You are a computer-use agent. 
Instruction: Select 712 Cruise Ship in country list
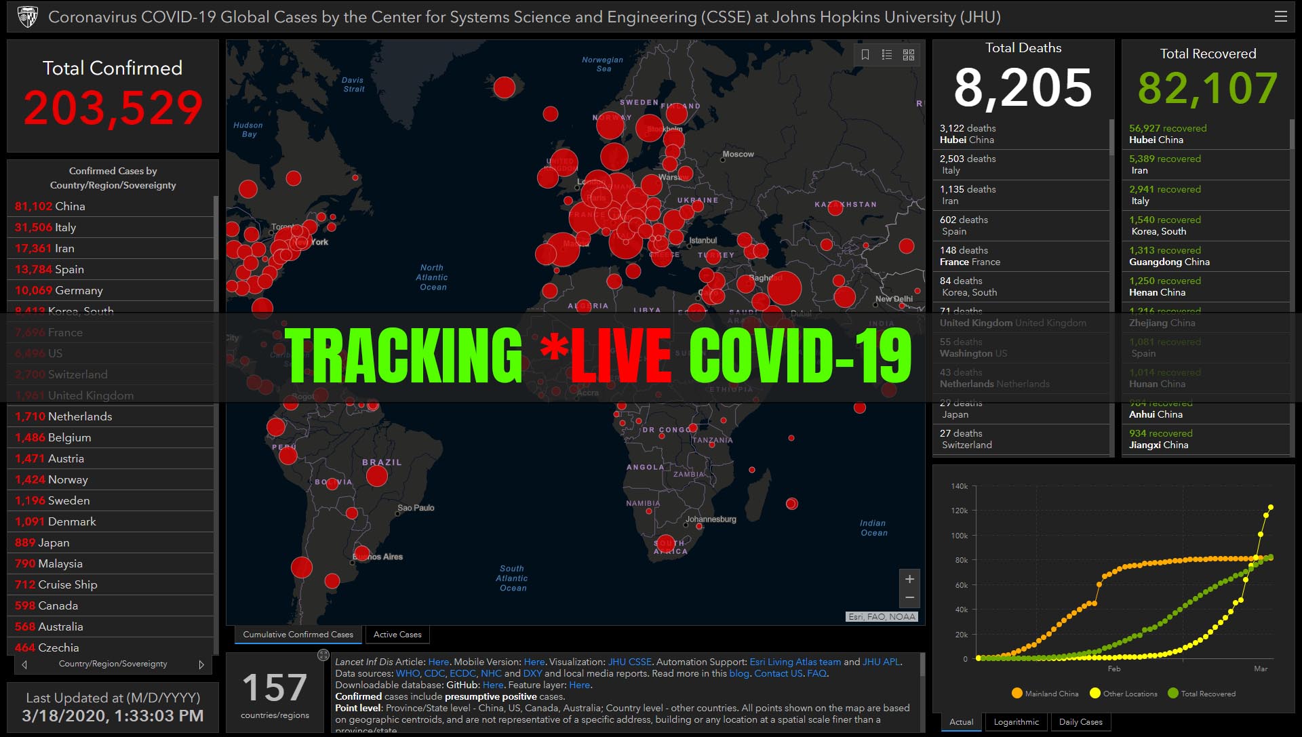tap(110, 584)
